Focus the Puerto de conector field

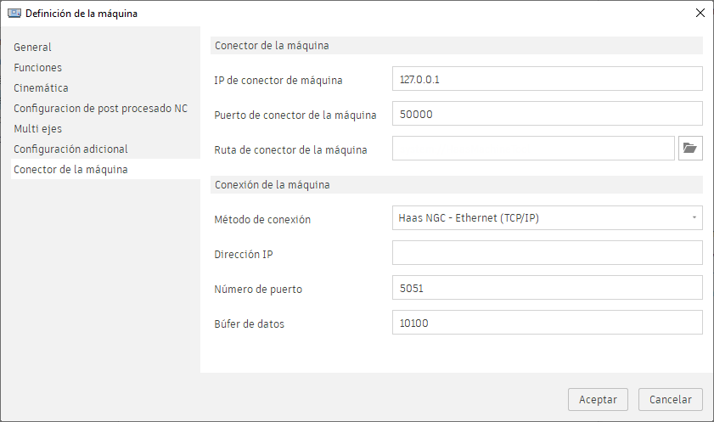click(548, 114)
